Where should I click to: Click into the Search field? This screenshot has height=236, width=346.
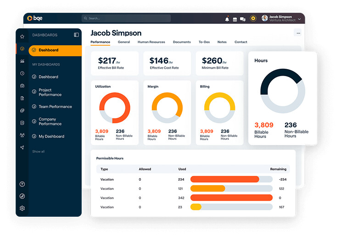[126, 18]
